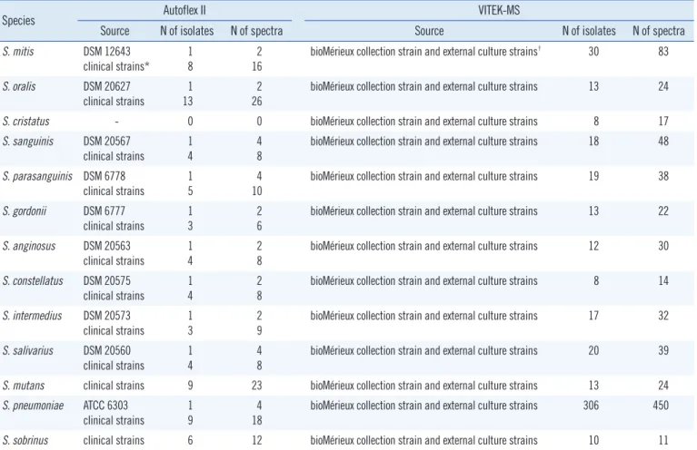
Task: Select the 'Species' column header
Action: point(18,21)
